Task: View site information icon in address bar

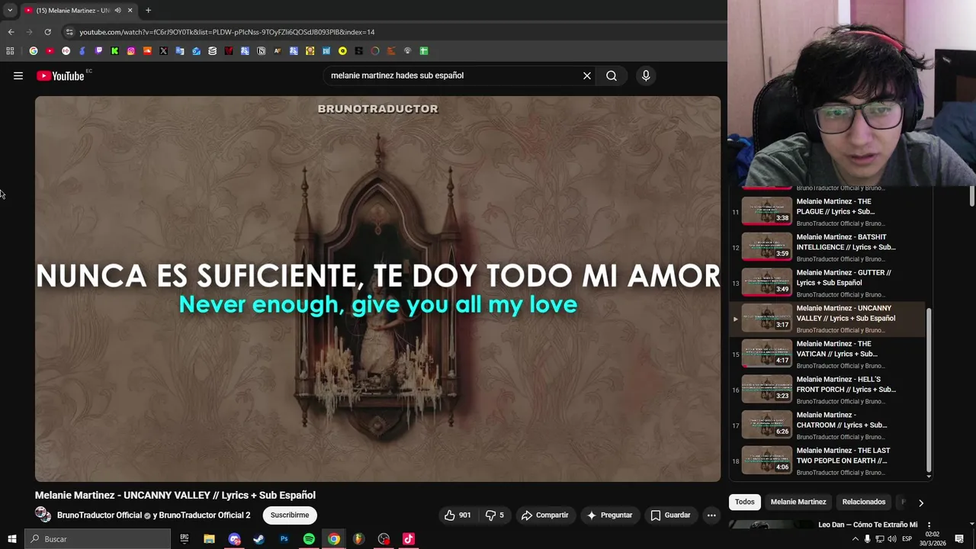Action: (69, 32)
